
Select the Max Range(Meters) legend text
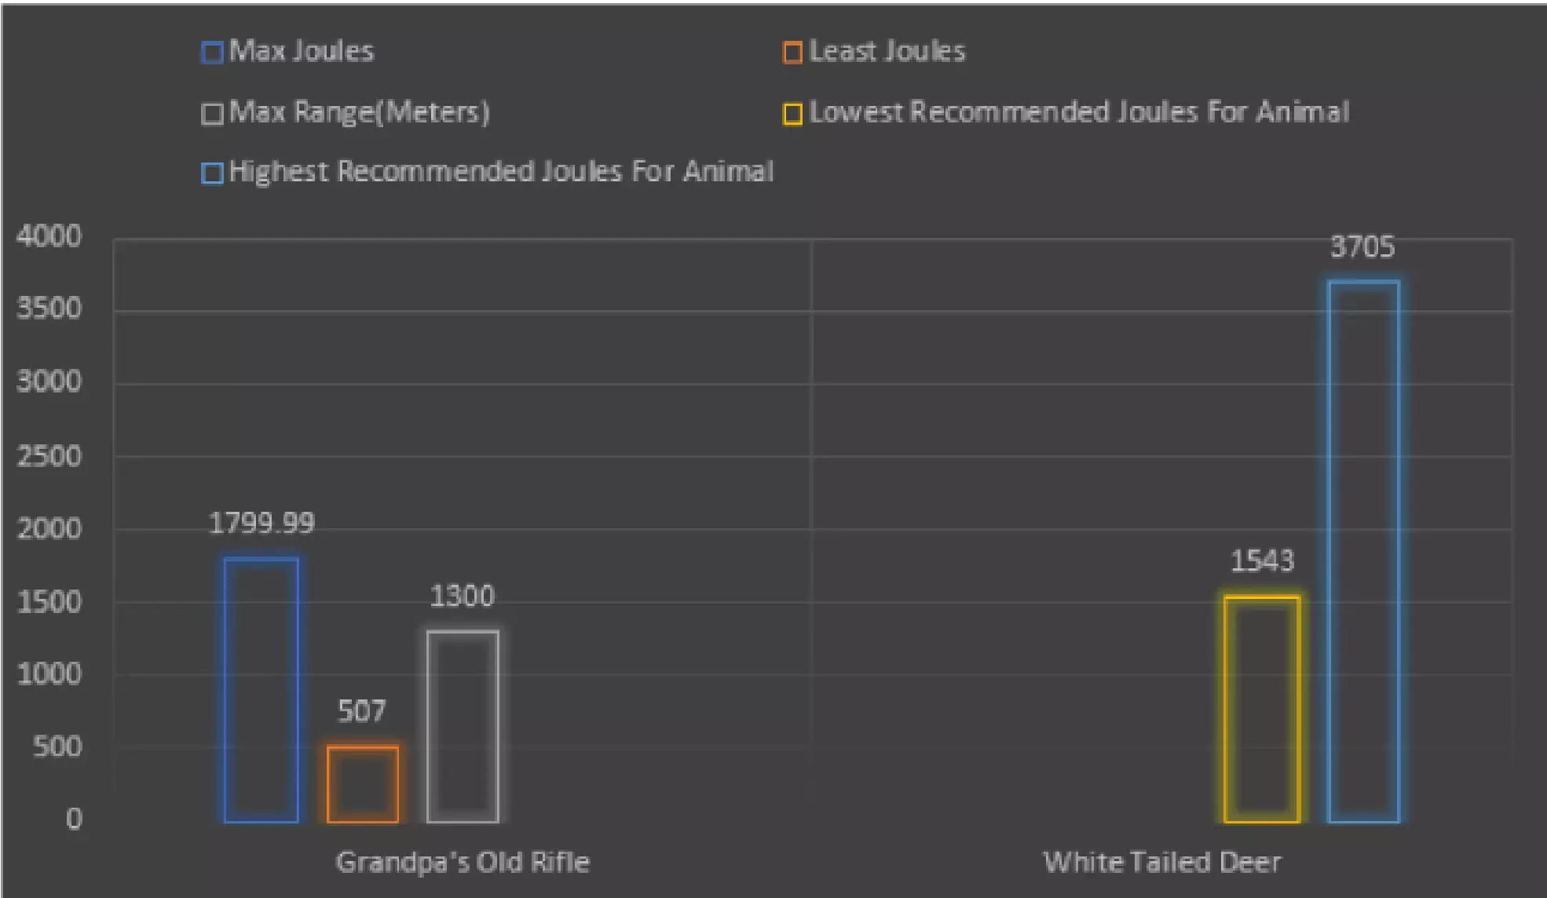click(x=360, y=112)
